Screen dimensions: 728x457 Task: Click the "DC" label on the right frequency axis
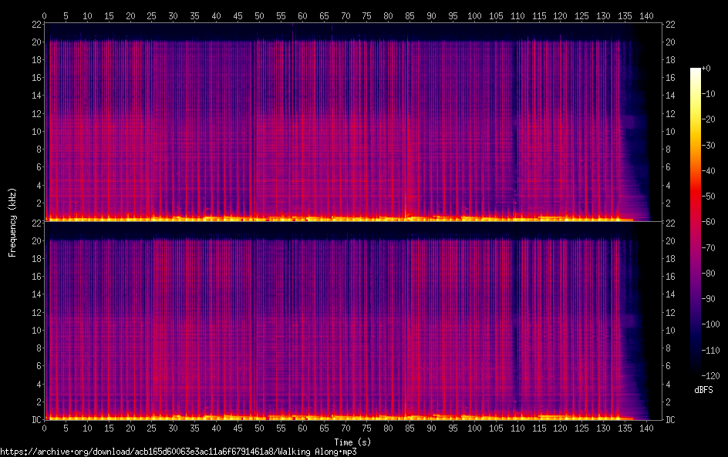click(671, 420)
